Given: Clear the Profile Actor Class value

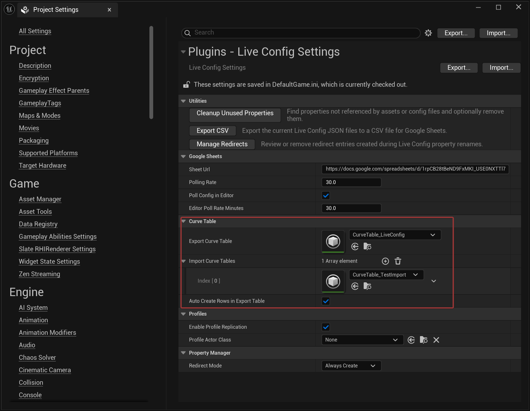Looking at the screenshot, I should click(x=436, y=340).
